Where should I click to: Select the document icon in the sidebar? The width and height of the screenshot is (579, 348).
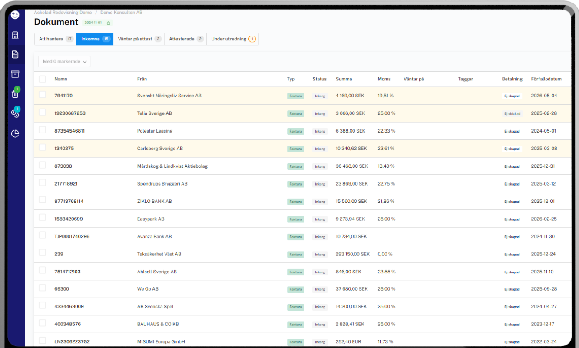click(x=15, y=54)
